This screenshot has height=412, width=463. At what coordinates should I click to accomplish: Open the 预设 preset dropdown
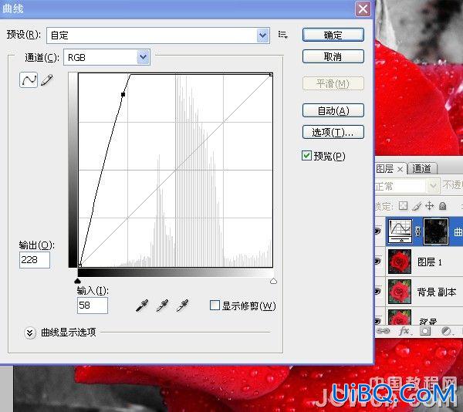click(x=262, y=35)
